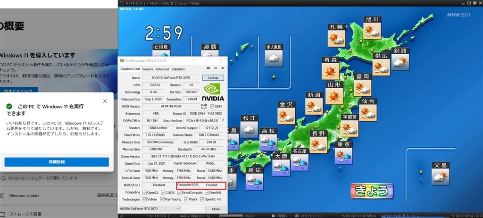Select the Graphics Card tab
The image size is (483, 218).
click(x=130, y=69)
